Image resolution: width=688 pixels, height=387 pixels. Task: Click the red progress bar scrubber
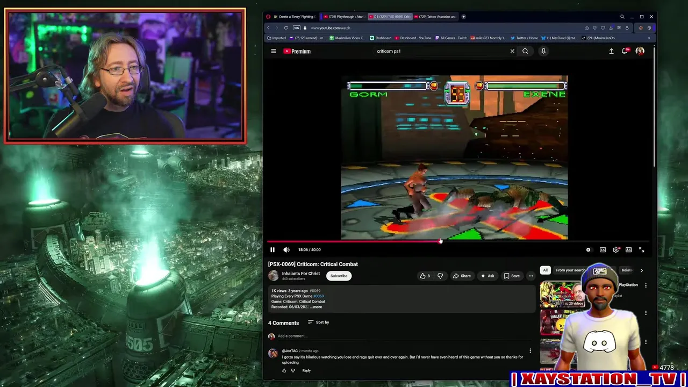point(440,241)
